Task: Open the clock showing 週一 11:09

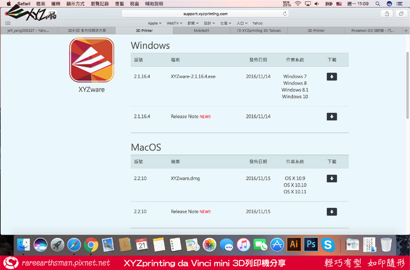Action: pos(358,3)
